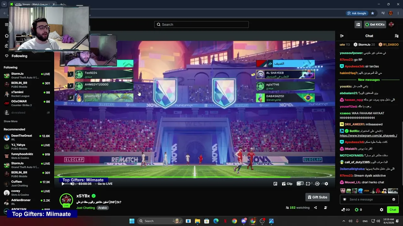
Task: Open the xSYBx channel avatar
Action: pos(66,200)
